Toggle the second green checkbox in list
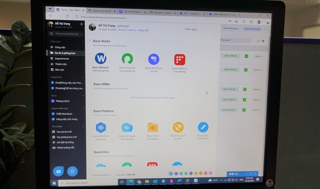 pyautogui.click(x=246, y=70)
